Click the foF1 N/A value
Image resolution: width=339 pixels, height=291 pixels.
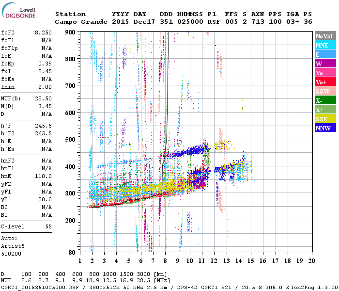click(46, 40)
